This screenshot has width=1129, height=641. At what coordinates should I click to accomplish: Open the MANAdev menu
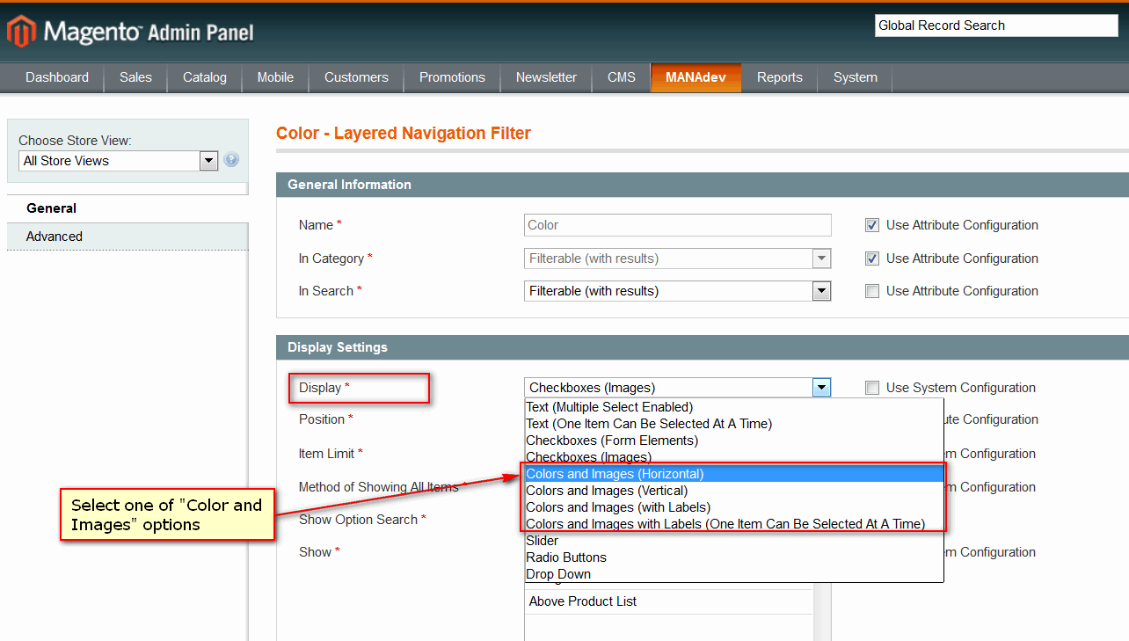696,77
